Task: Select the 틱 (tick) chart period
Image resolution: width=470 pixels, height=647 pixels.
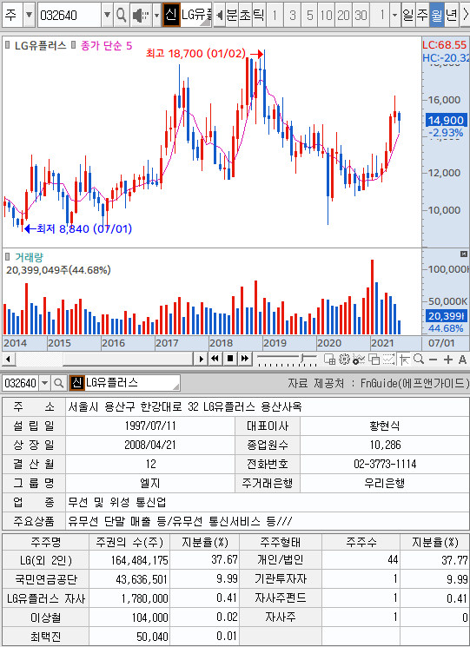Action: [258, 16]
